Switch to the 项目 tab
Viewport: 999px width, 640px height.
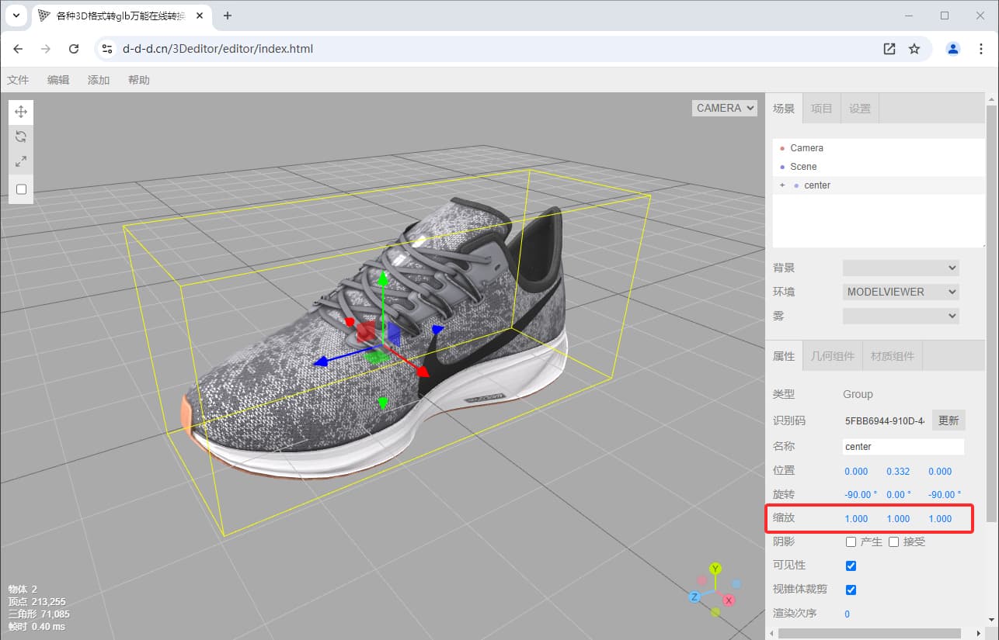coord(821,109)
